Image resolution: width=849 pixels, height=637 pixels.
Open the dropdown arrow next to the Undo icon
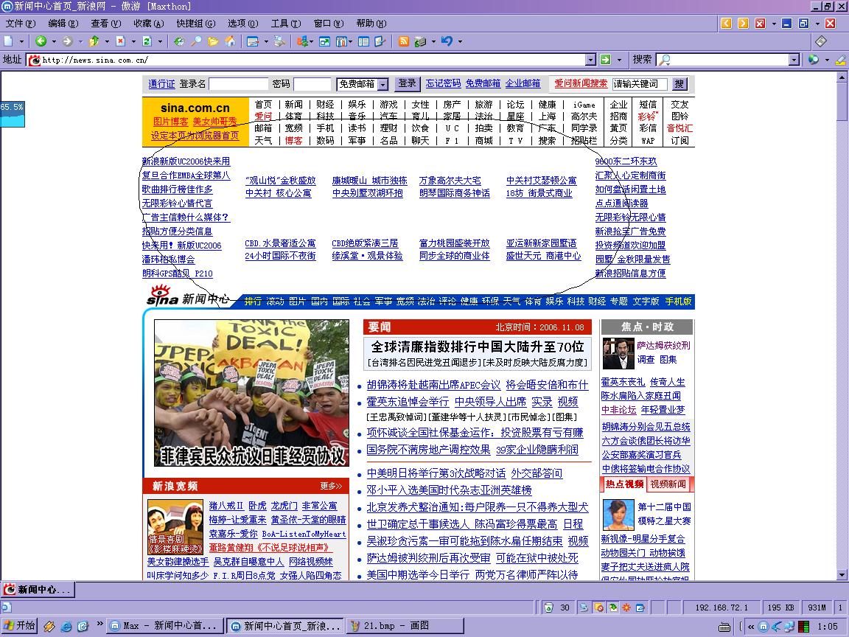pos(460,42)
